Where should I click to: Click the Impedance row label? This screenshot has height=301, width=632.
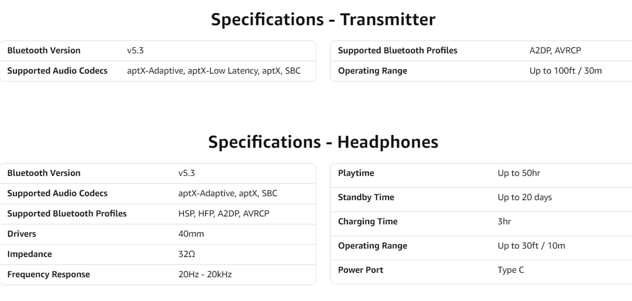click(30, 254)
